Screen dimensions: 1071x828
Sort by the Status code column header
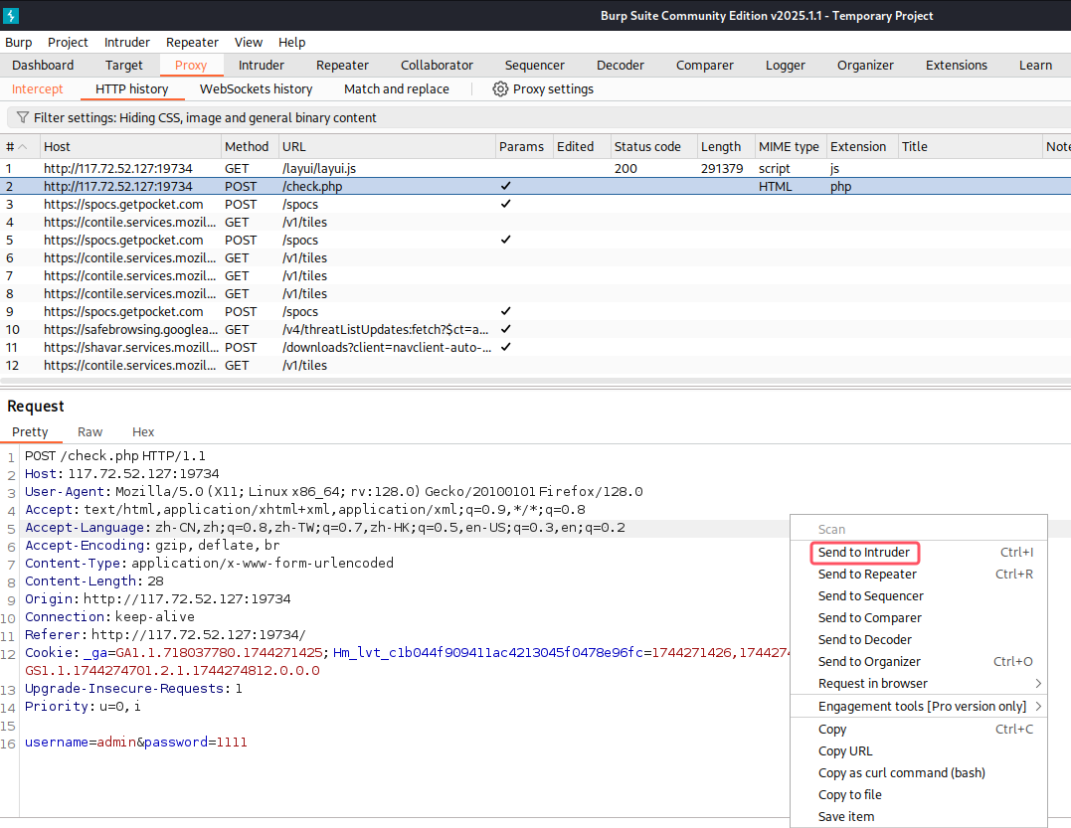tap(652, 147)
